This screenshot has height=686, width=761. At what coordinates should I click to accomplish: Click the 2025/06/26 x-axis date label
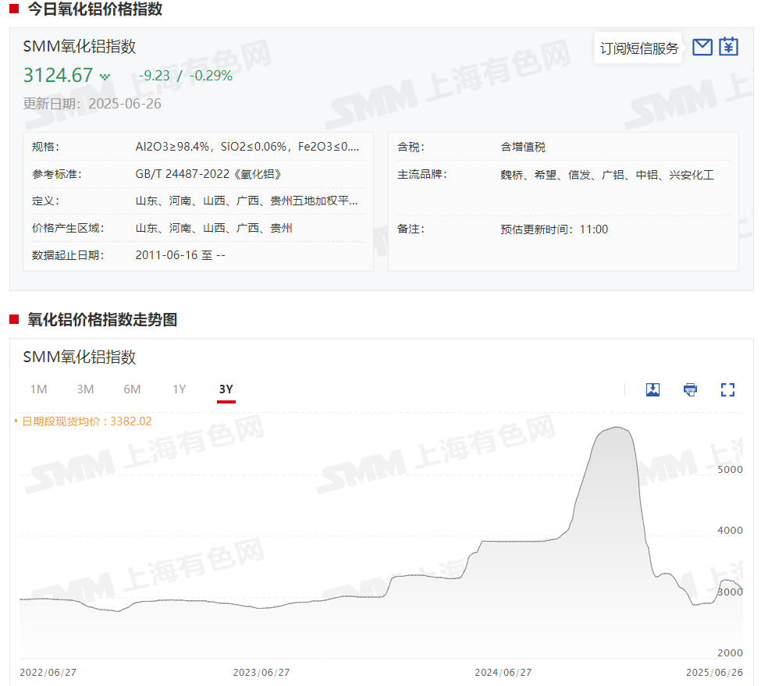point(714,673)
